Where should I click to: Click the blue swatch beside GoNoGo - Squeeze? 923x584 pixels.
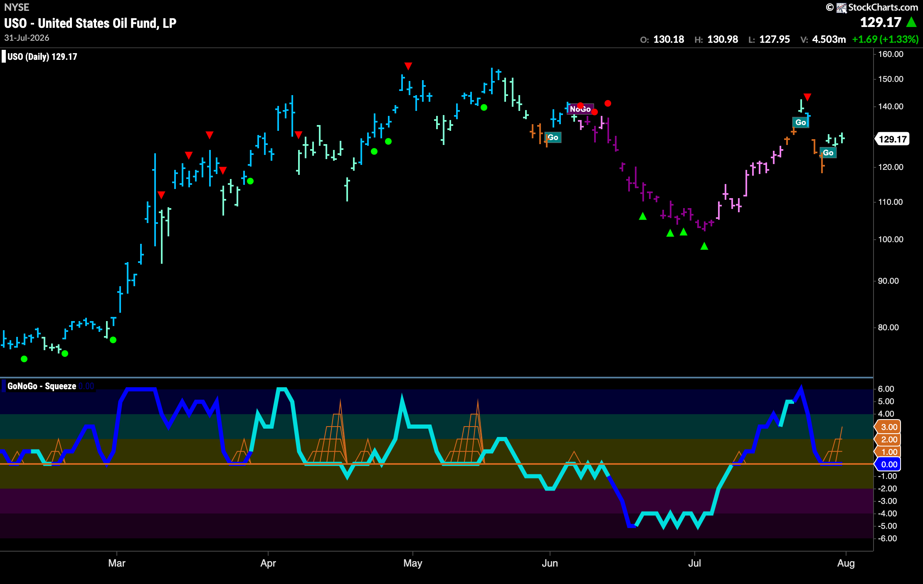click(4, 386)
